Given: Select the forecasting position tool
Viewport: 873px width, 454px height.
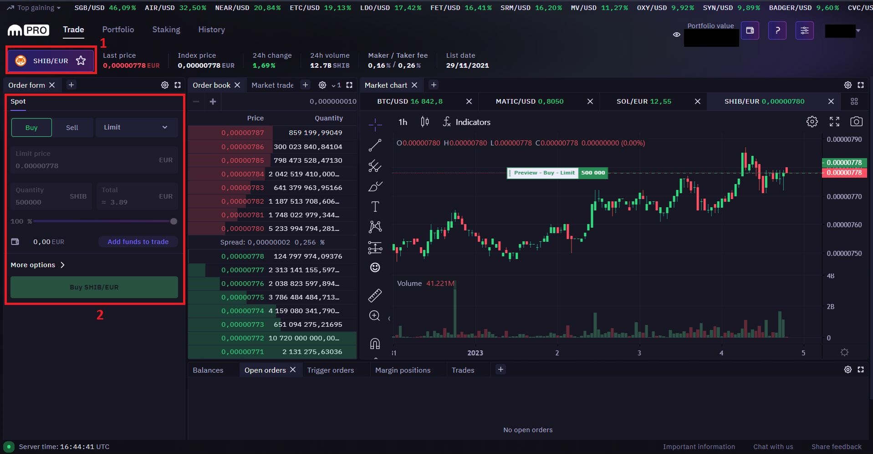Looking at the screenshot, I should click(x=375, y=247).
